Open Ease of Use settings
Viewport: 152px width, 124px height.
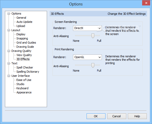point(24,80)
